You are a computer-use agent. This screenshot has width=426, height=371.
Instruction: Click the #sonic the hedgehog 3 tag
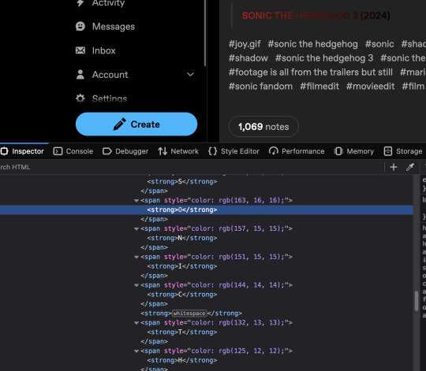(324, 58)
